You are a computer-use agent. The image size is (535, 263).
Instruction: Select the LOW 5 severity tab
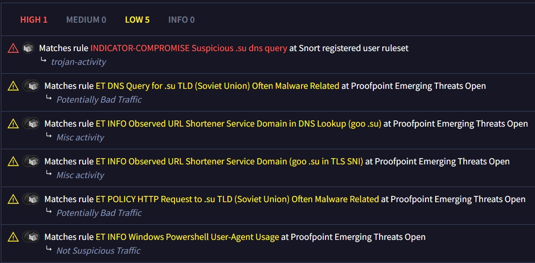click(x=137, y=20)
